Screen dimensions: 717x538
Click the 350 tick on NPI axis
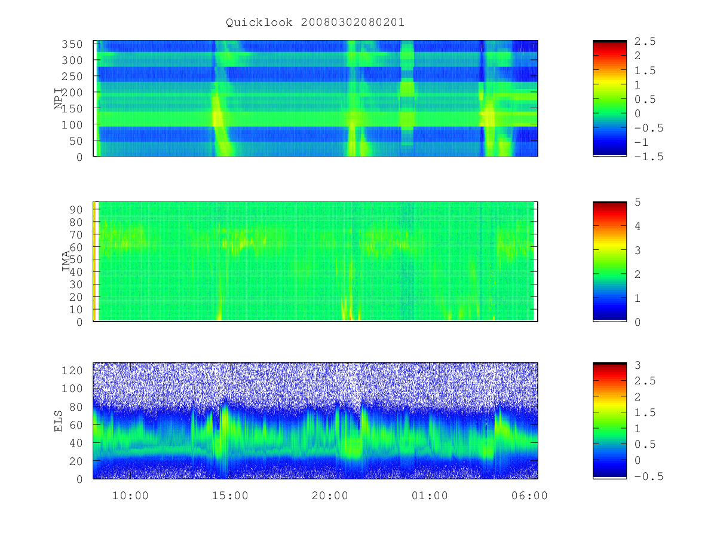[73, 45]
